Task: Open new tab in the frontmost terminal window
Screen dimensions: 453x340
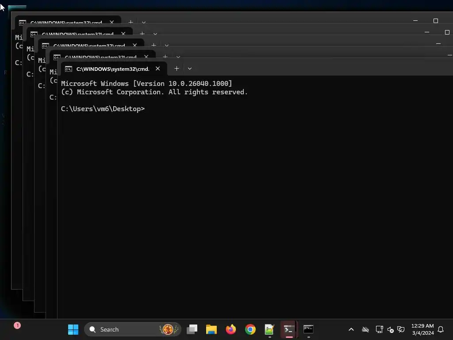Action: (x=177, y=69)
